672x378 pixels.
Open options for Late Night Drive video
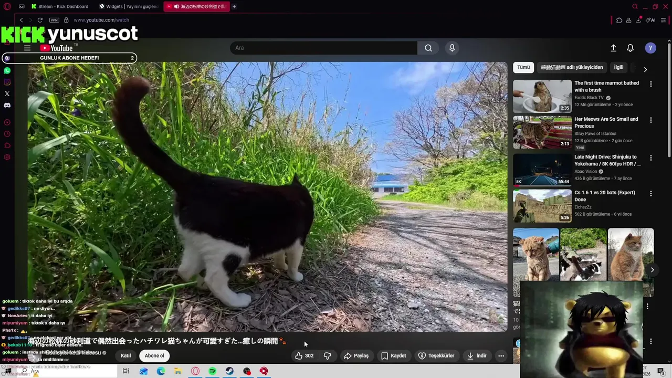pos(651,157)
